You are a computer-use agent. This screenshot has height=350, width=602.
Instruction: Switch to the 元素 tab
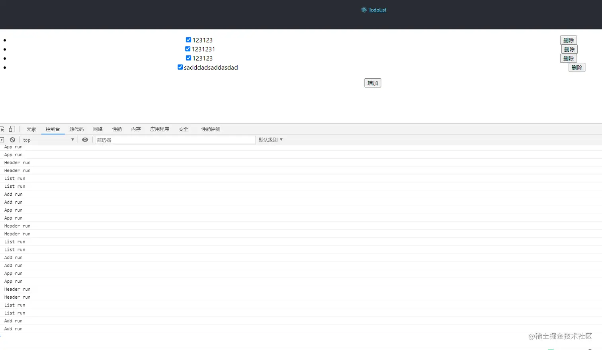click(31, 129)
